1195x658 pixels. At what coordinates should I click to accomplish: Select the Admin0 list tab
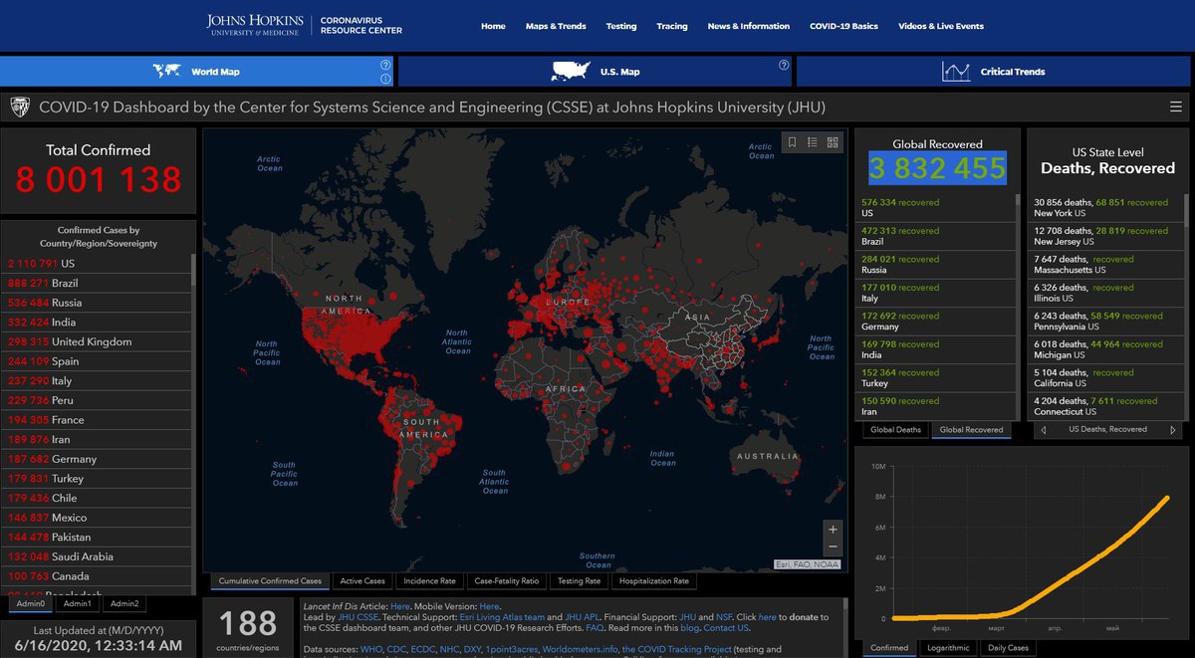[x=30, y=603]
